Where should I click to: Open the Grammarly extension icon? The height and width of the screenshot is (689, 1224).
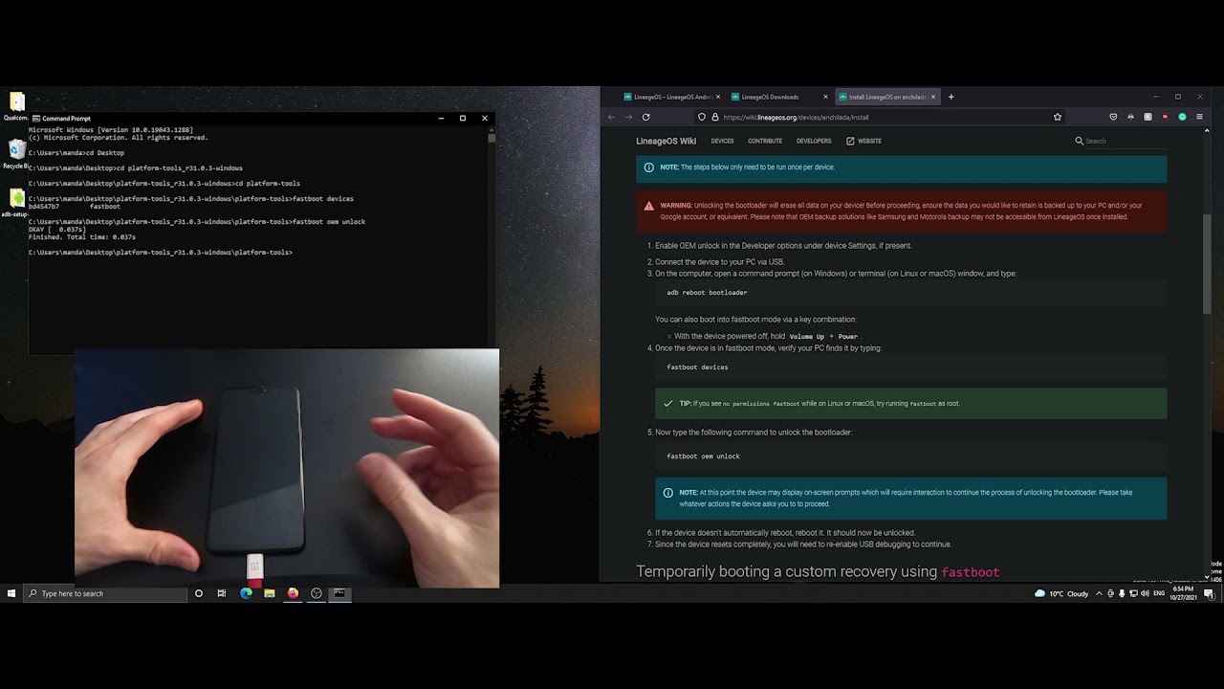coord(1182,117)
